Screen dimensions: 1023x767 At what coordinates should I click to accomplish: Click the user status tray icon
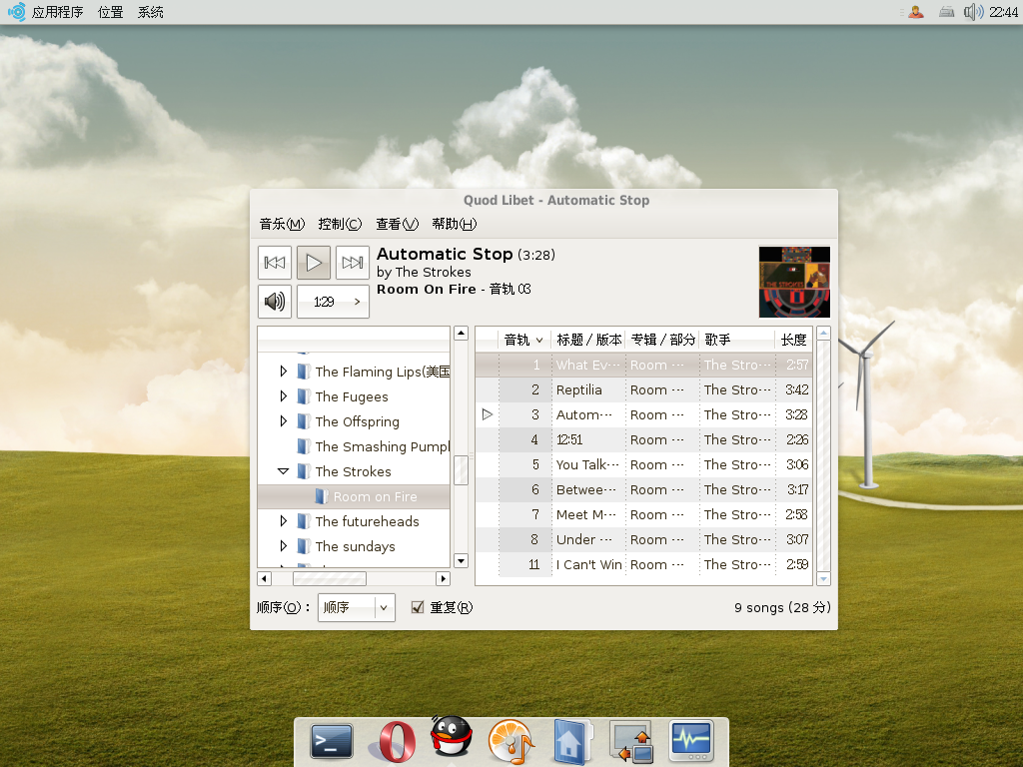tap(916, 12)
